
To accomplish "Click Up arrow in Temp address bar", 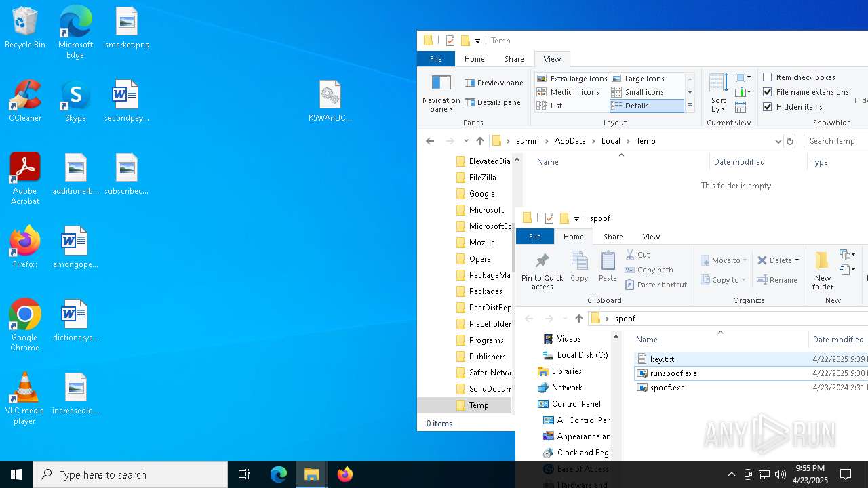I will (x=480, y=141).
